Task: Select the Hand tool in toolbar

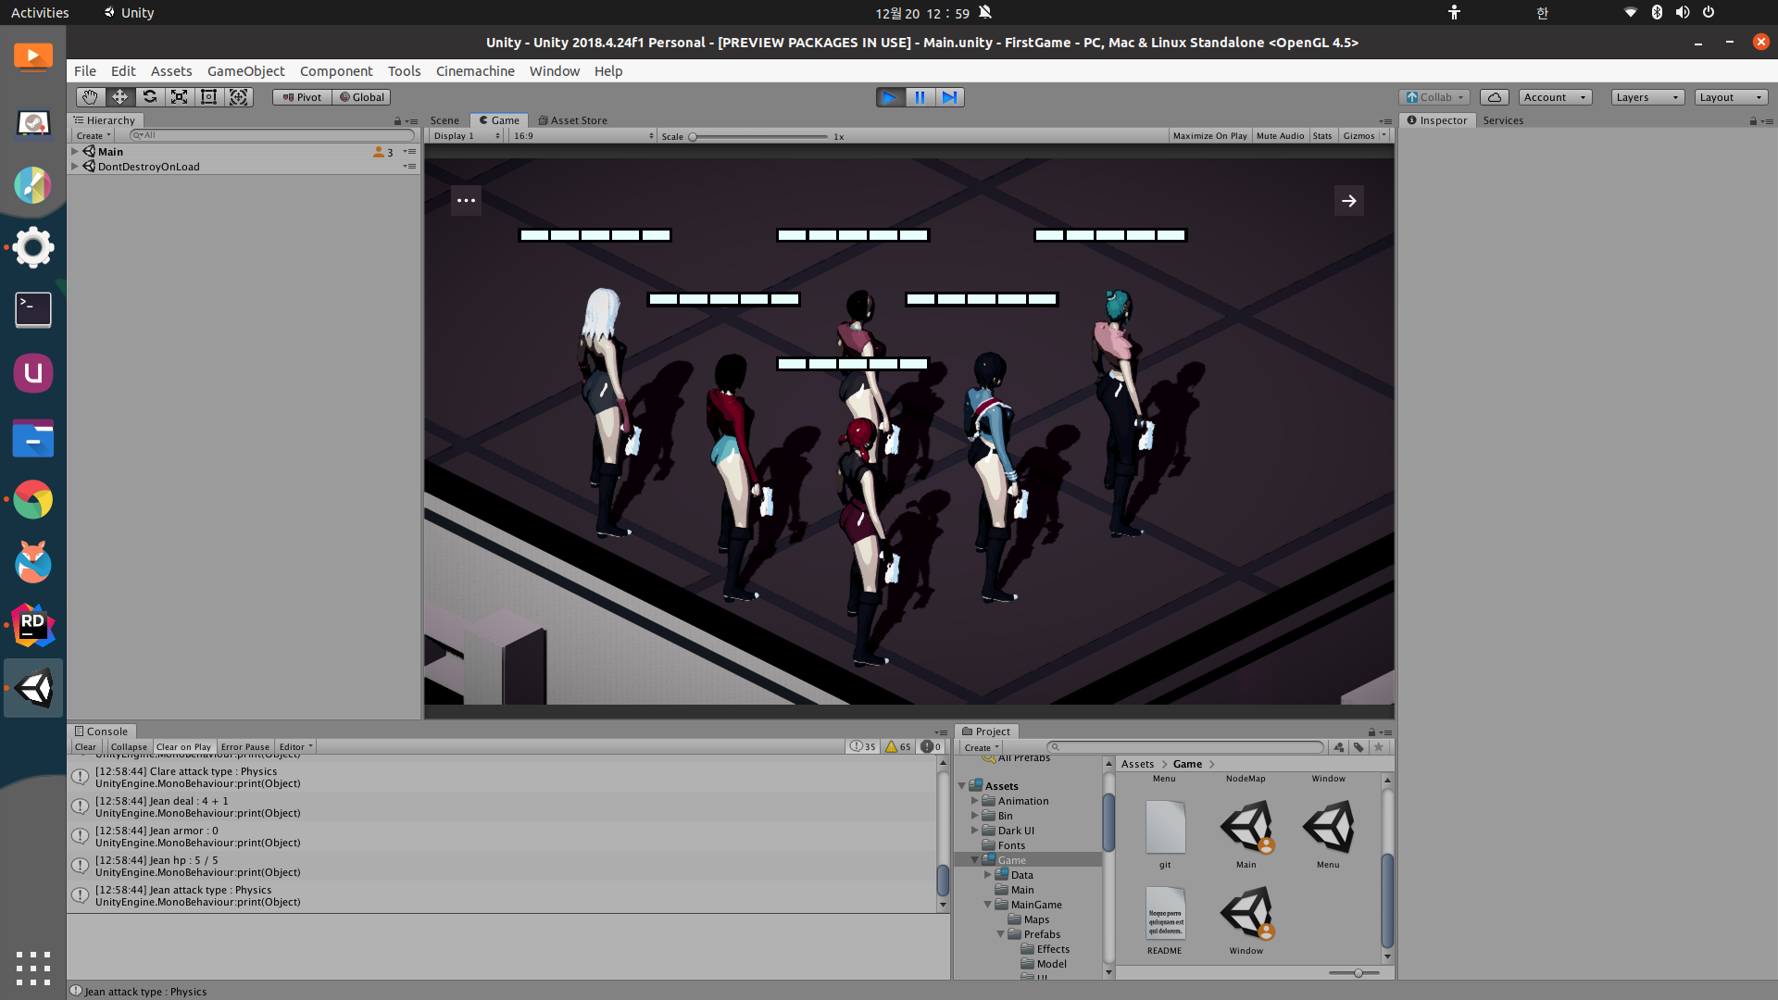Action: [x=90, y=97]
